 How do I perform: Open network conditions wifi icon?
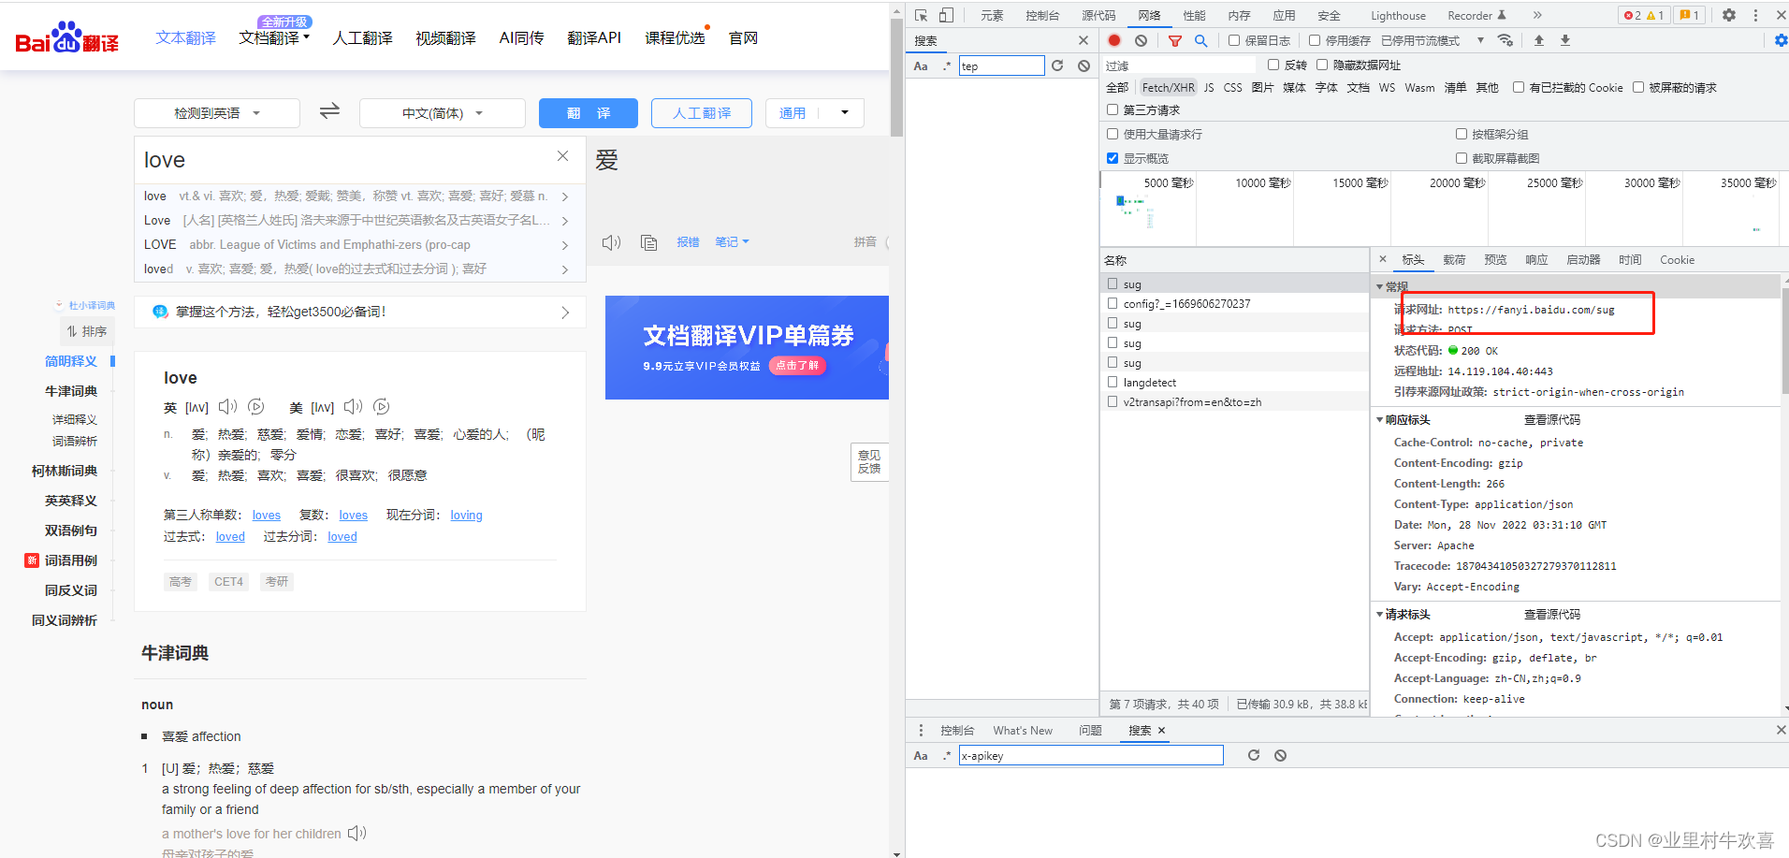tap(1505, 40)
